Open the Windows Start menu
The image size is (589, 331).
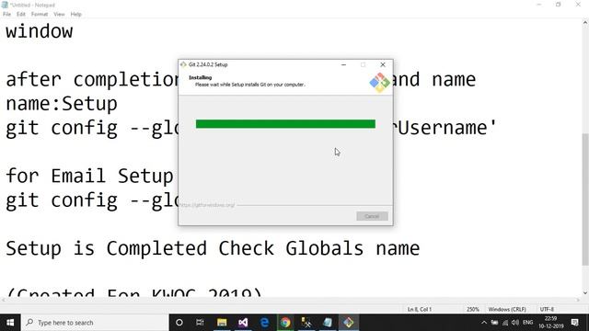(x=10, y=323)
